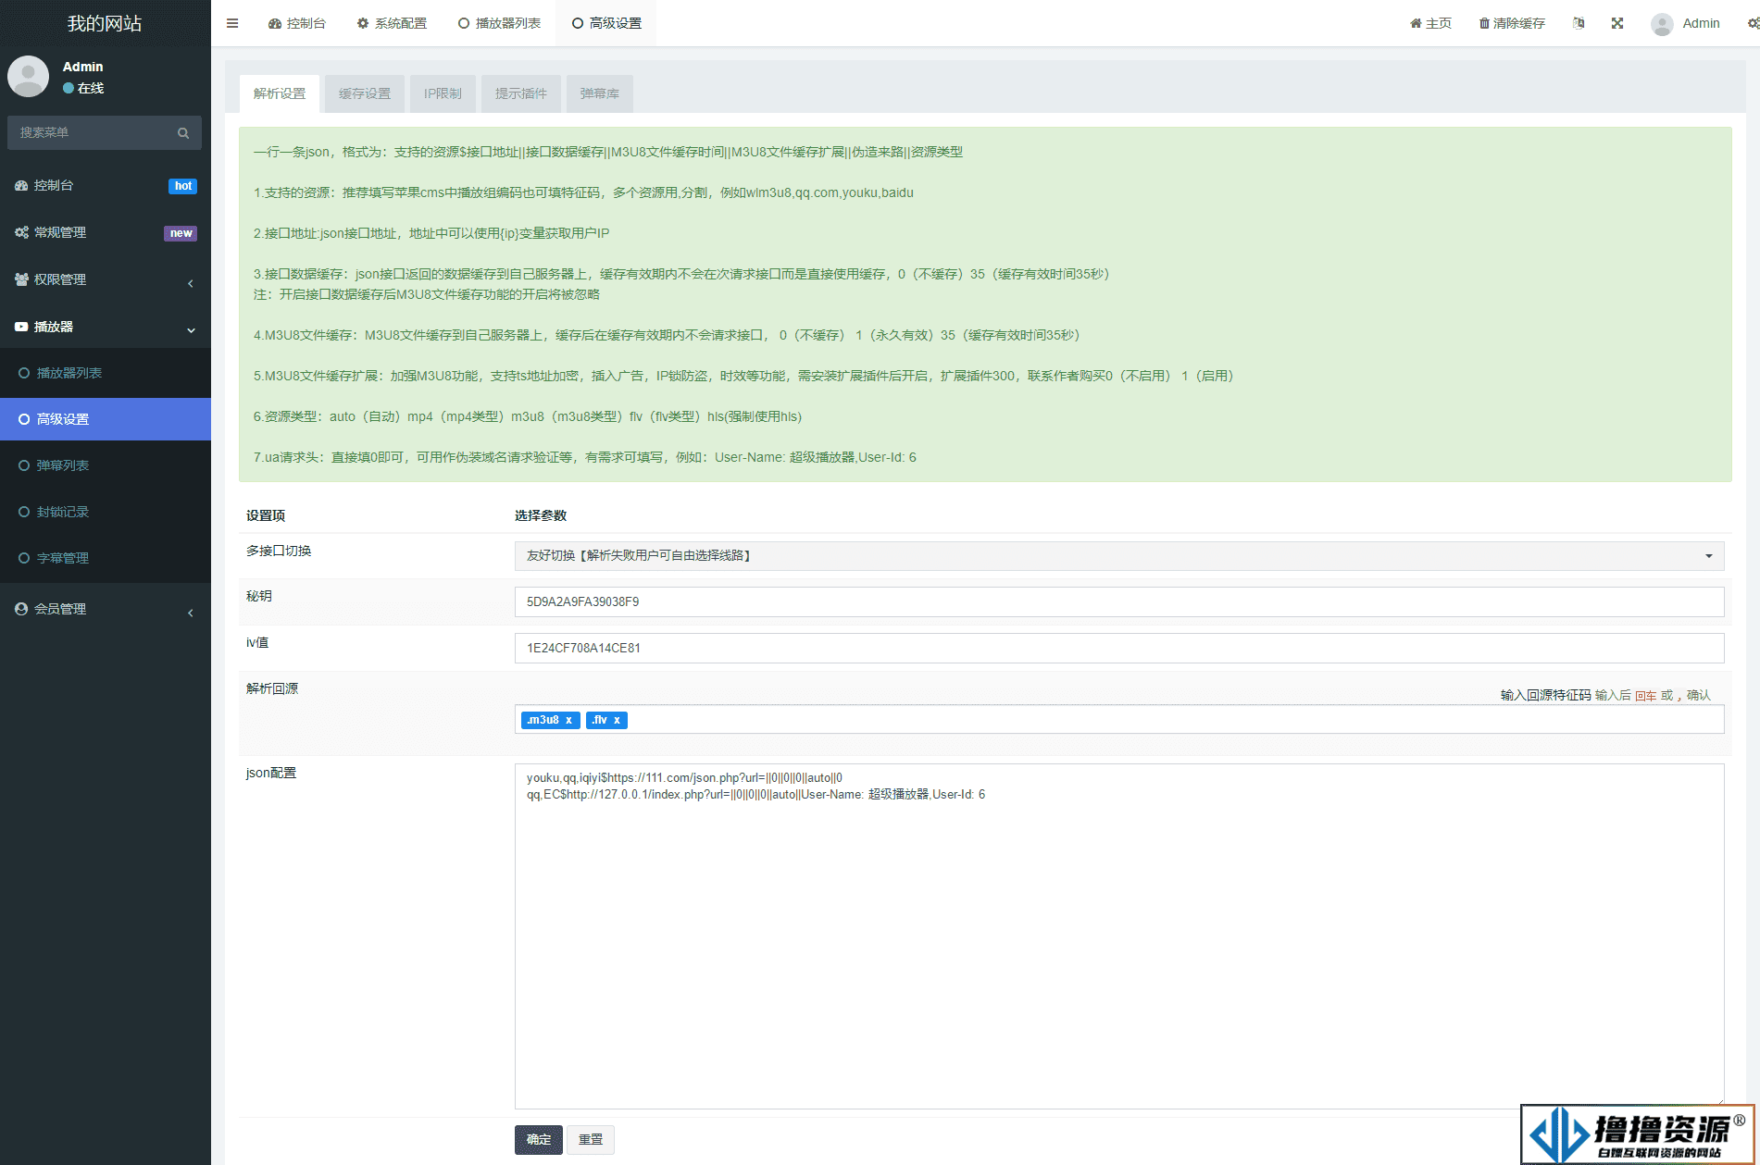
Task: Click the 重置 reset button
Action: (x=591, y=1140)
